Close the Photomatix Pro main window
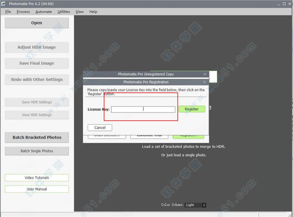 (x=290, y=4)
